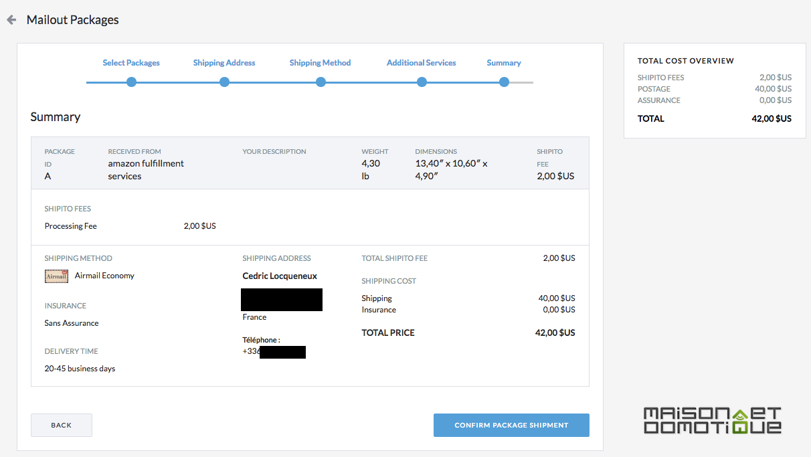This screenshot has height=457, width=811.
Task: Click the Additional Services progress dot
Action: (422, 82)
